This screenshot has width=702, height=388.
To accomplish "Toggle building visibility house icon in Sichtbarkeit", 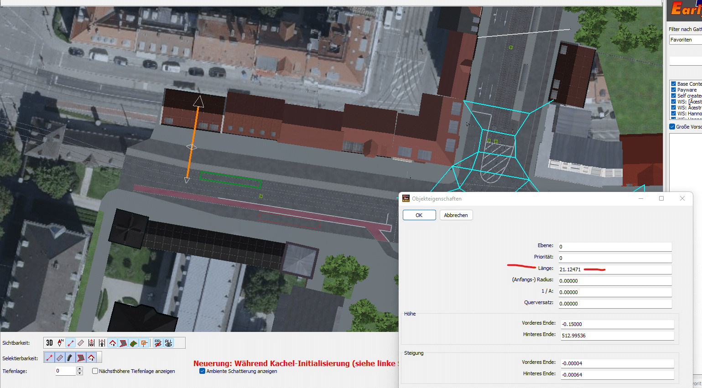I will click(x=113, y=343).
